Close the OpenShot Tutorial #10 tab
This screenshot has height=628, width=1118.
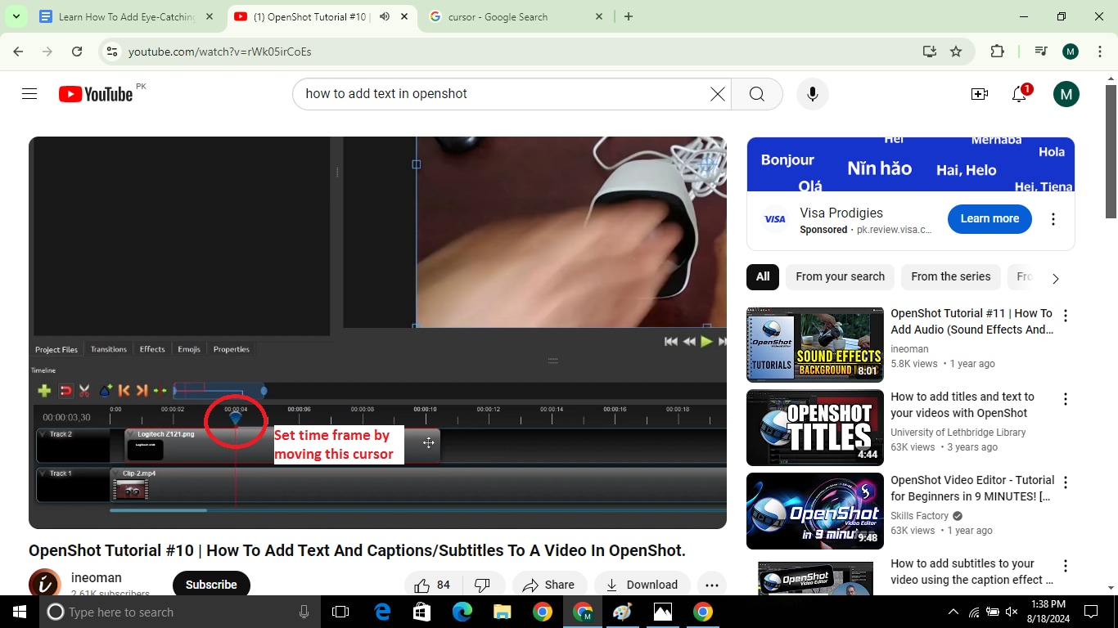(404, 16)
